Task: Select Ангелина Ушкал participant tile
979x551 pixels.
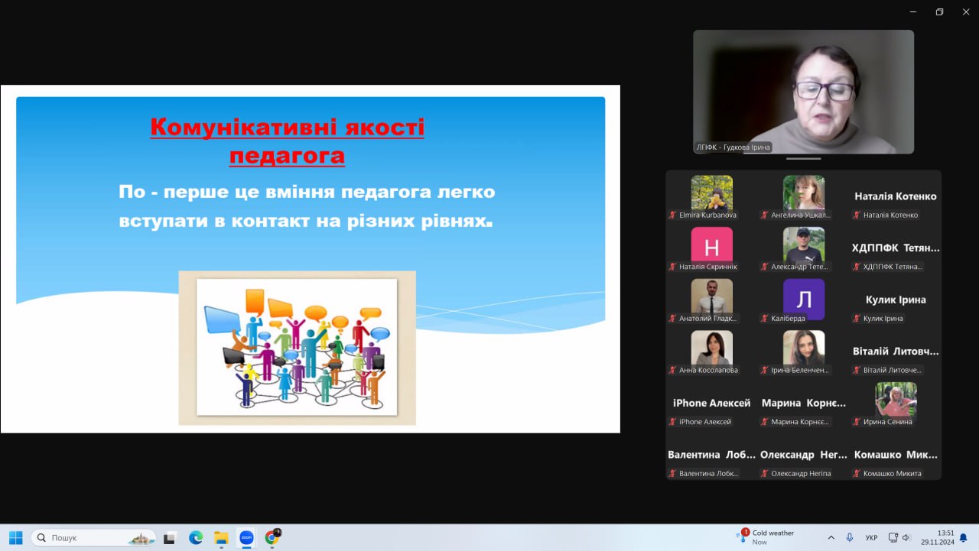Action: click(x=803, y=198)
